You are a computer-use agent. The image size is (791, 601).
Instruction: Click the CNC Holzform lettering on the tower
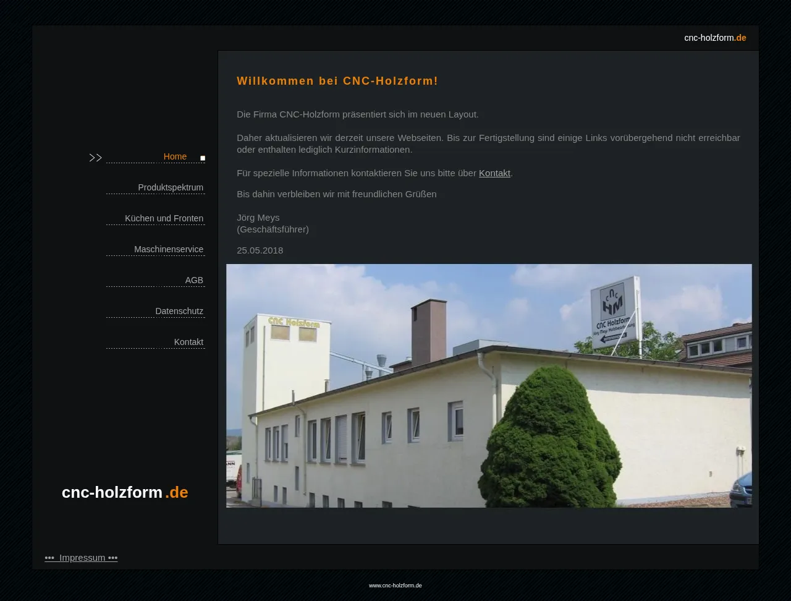pyautogui.click(x=294, y=322)
